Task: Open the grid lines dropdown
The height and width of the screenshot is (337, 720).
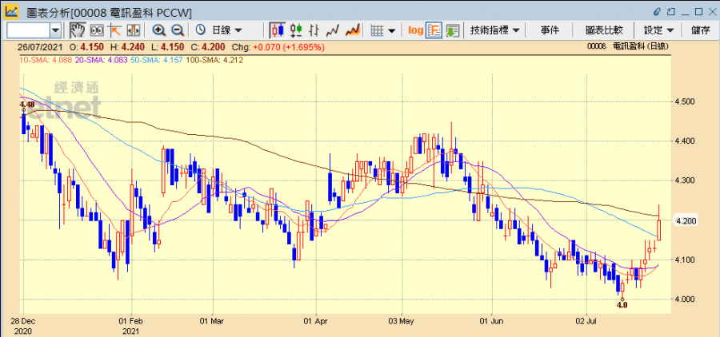Action: coord(384,30)
